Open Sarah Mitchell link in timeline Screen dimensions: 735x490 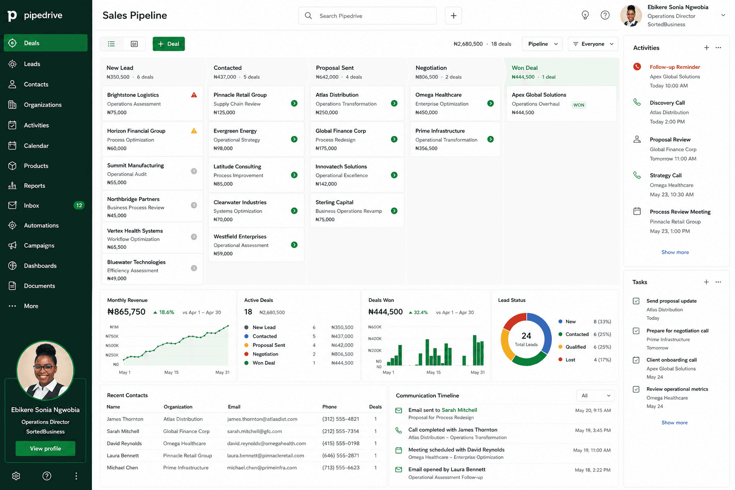pos(459,410)
